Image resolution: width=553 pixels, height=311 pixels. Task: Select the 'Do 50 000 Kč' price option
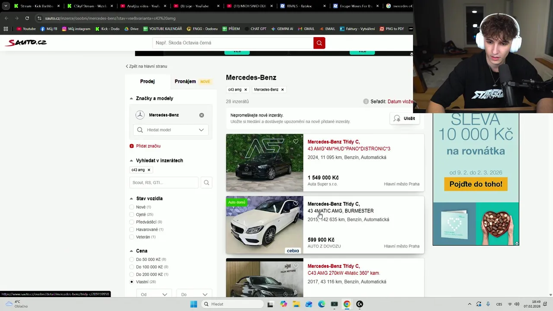pyautogui.click(x=132, y=260)
